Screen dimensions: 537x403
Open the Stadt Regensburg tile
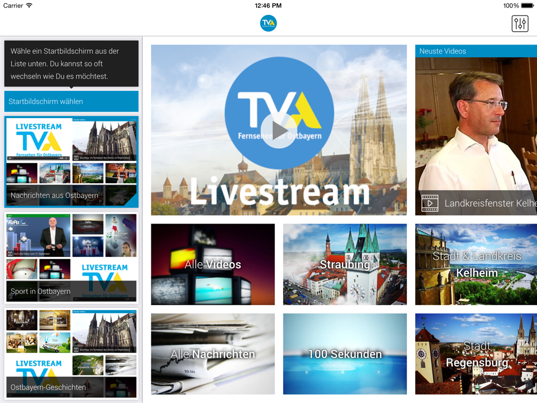coord(476,354)
